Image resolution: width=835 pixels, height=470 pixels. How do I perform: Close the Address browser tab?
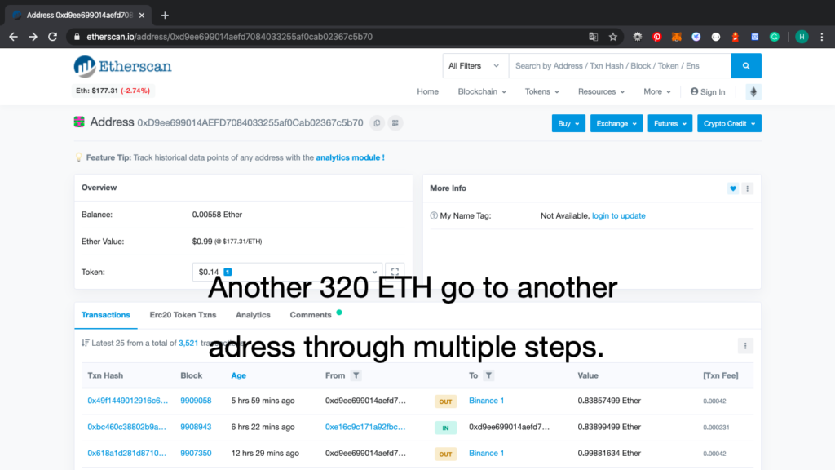142,16
